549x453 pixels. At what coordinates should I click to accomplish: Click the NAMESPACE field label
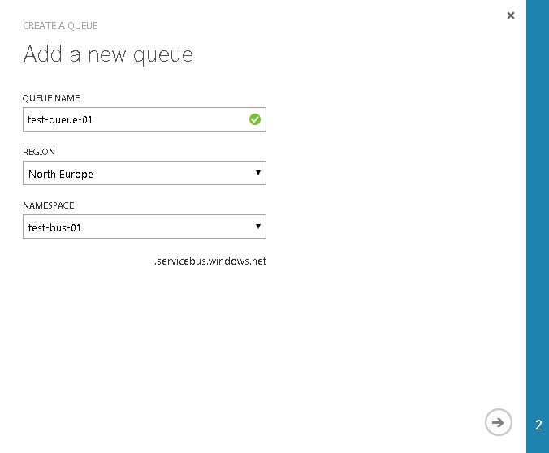pos(49,205)
